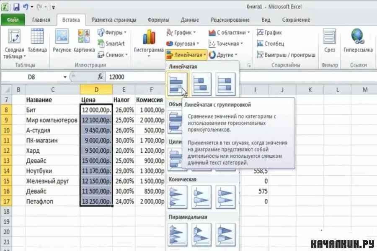The width and height of the screenshot is (377, 251).
Task: Click the Save icon in quick access toolbar
Action: click(16, 7)
